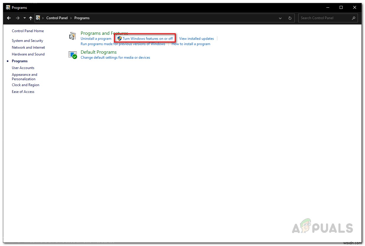Select the Programs item with bullet marker
The image size is (365, 246).
click(x=19, y=61)
